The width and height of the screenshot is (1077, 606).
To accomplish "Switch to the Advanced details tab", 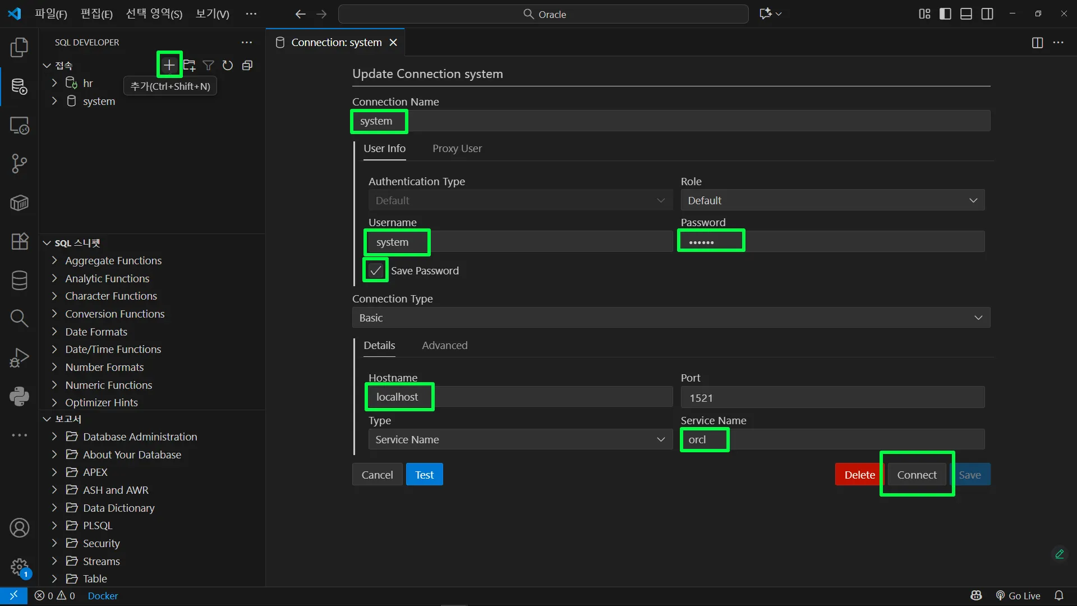I will tap(444, 346).
